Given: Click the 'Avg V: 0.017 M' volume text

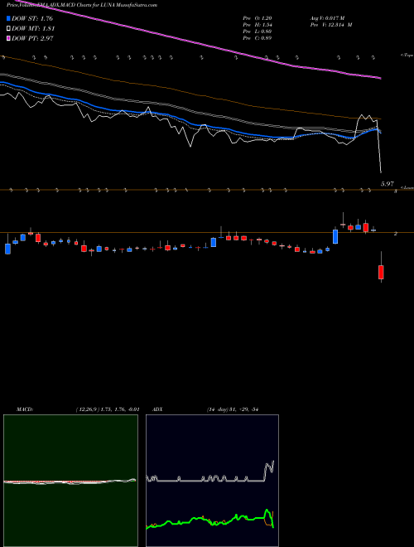Looking at the screenshot, I should [x=327, y=17].
